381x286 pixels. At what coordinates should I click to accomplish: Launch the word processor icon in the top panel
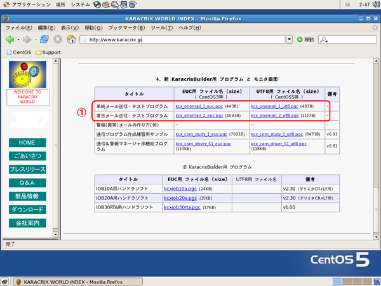115,4
